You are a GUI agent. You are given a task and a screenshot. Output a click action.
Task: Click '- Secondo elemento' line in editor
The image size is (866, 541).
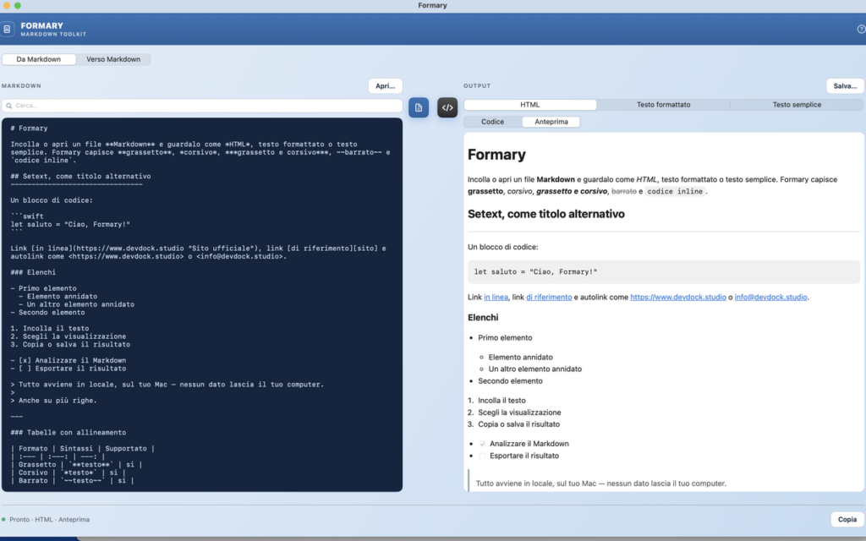[47, 313]
